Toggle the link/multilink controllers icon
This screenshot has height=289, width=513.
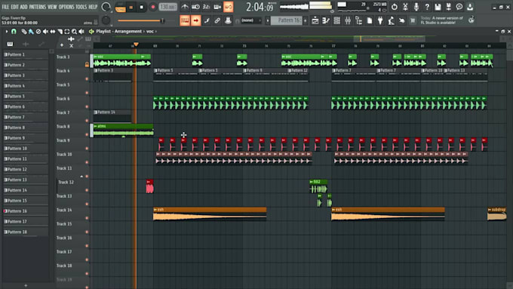[x=217, y=20]
